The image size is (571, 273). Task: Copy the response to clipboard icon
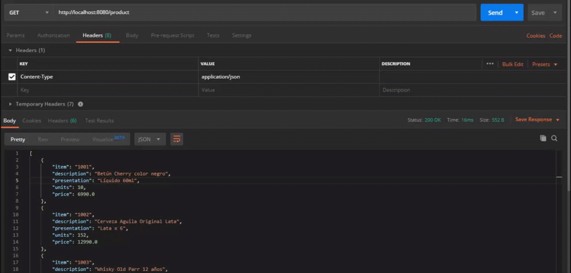coord(543,138)
